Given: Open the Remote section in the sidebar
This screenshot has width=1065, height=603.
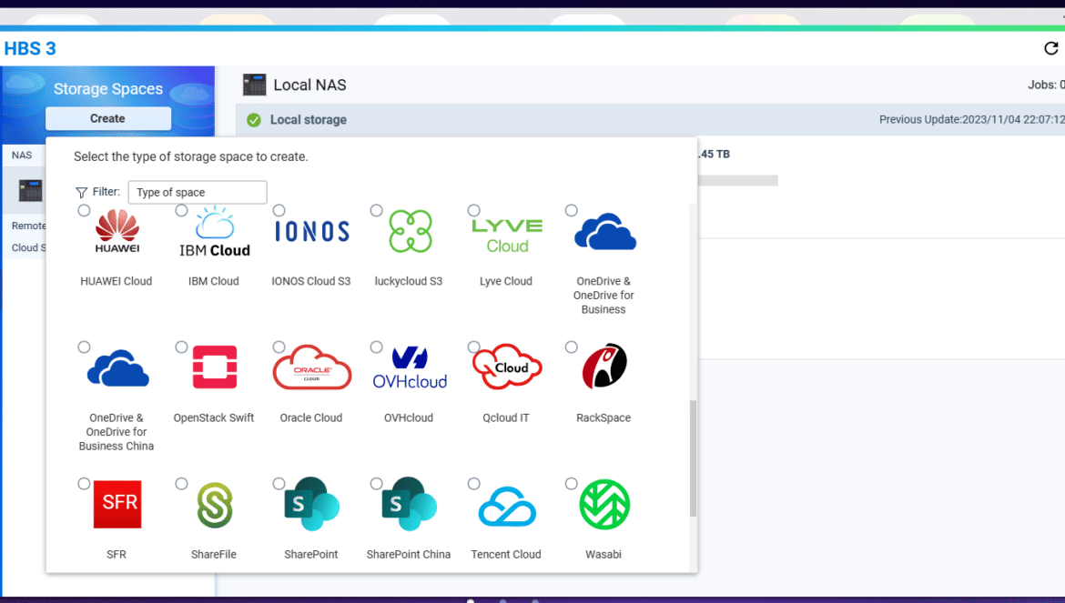Looking at the screenshot, I should tap(28, 226).
